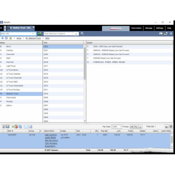Open the history clock icon
Image resolution: width=175 pixels, height=175 pixels.
coord(6,38)
